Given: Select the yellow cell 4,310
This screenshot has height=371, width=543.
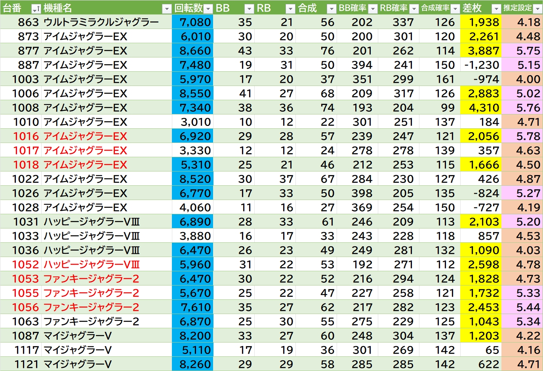Looking at the screenshot, I should pyautogui.click(x=481, y=108).
